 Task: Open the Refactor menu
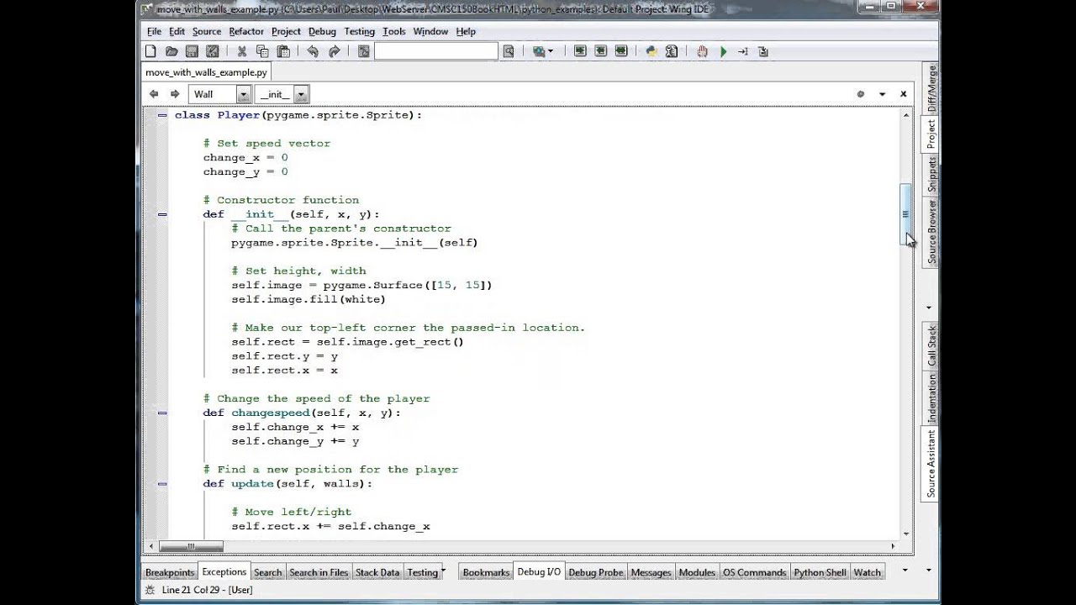pos(246,31)
